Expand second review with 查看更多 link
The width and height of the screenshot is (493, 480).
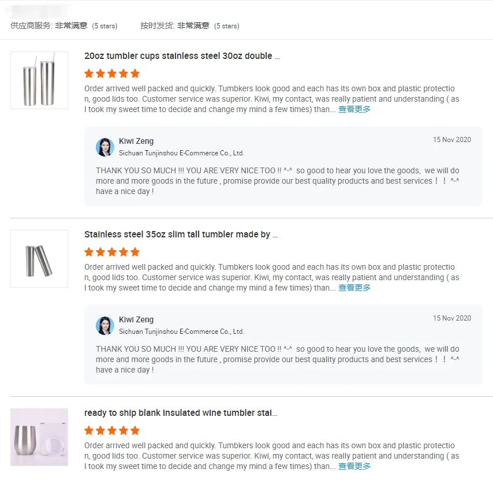(354, 288)
